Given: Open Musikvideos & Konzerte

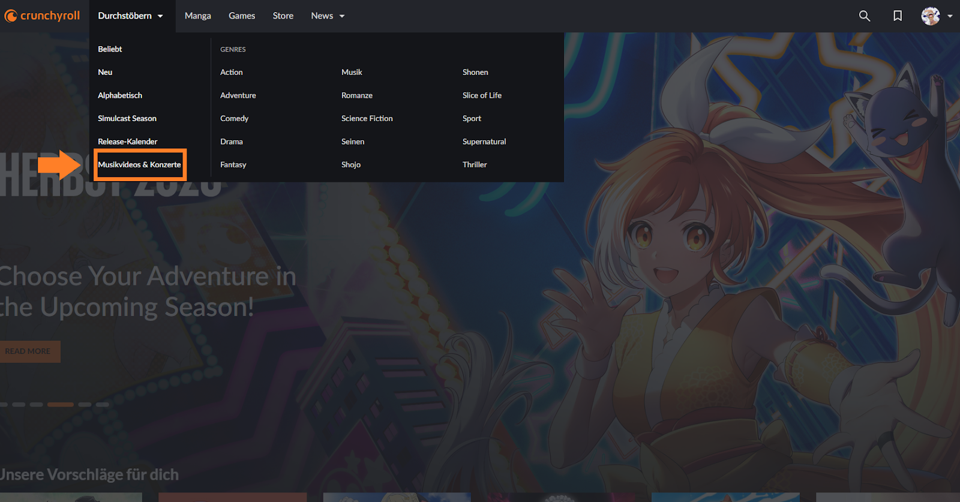Looking at the screenshot, I should pos(139,164).
